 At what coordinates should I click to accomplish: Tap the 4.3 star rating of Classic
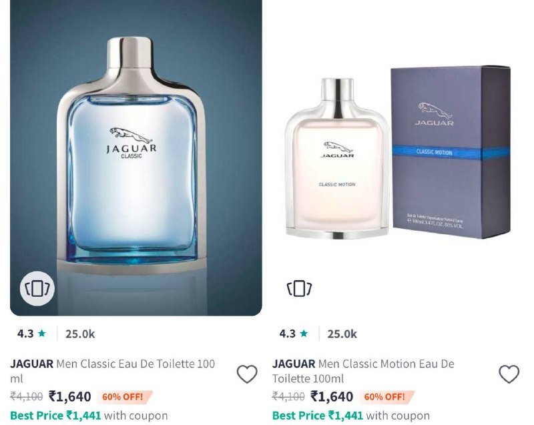coord(31,334)
